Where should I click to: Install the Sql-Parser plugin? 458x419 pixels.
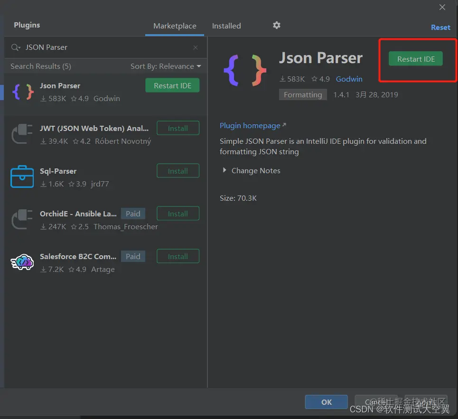(178, 171)
